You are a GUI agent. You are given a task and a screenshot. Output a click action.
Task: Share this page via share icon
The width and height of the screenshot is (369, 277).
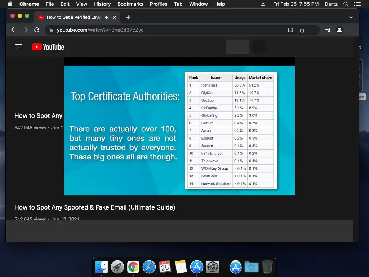302,30
